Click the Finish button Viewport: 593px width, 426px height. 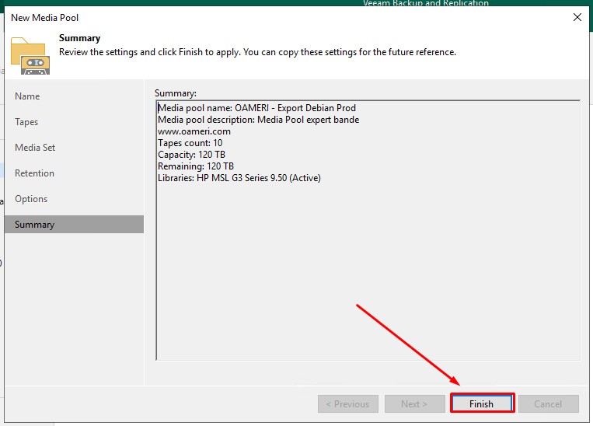click(x=481, y=403)
